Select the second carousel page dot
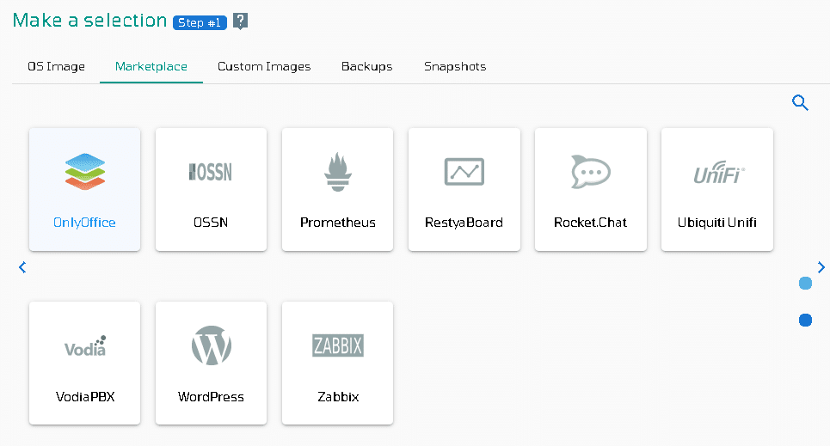This screenshot has width=830, height=446. tap(805, 320)
